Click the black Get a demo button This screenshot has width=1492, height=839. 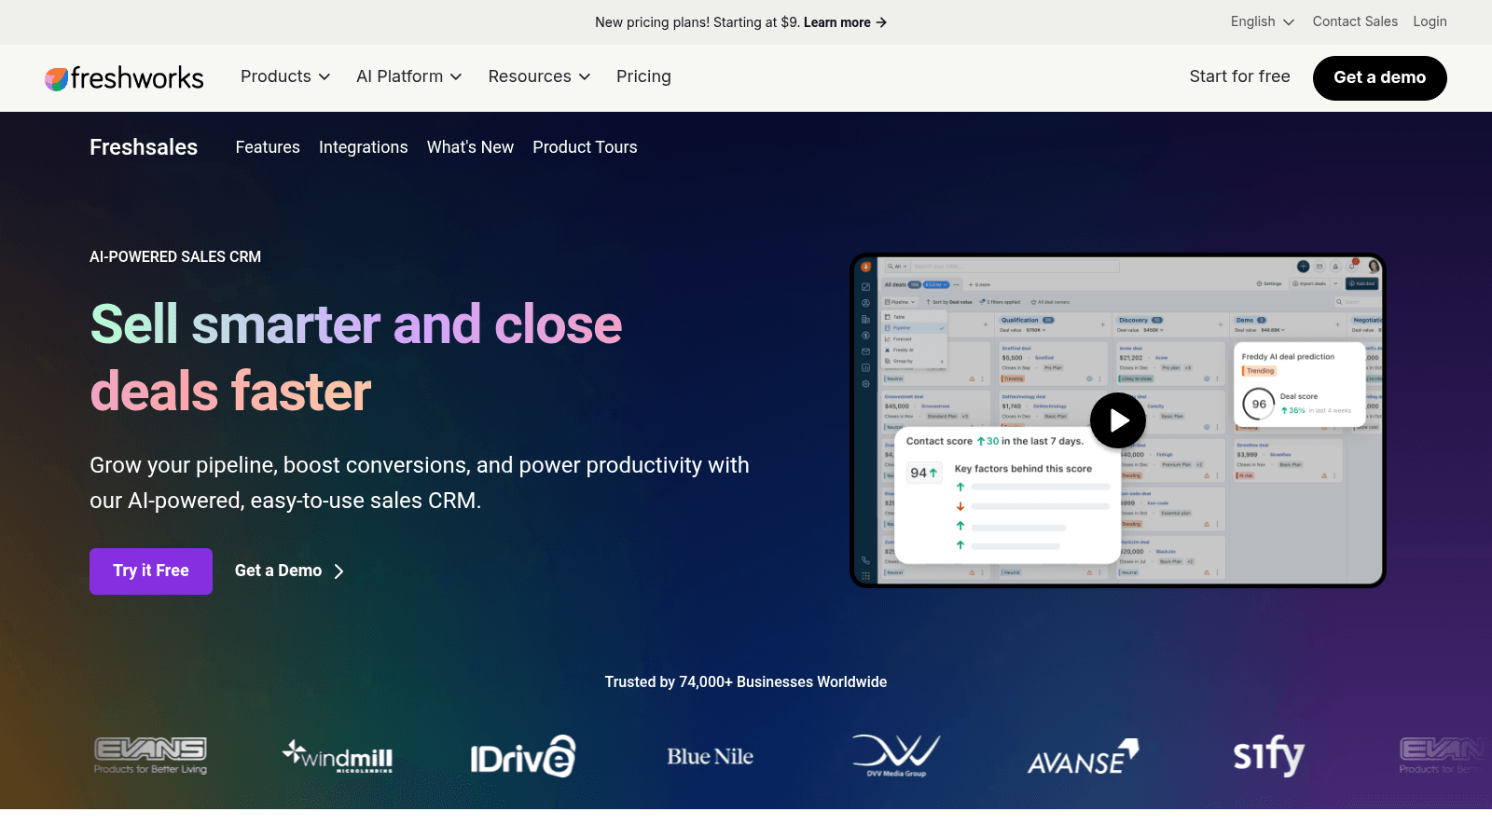[1380, 78]
